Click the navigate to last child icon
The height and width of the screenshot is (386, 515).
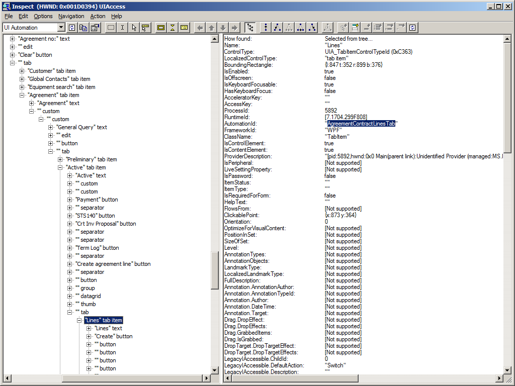point(312,28)
